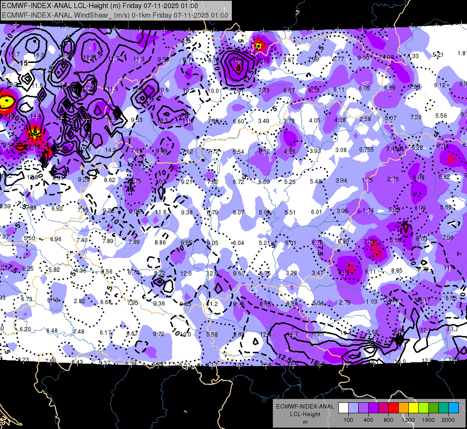The image size is (467, 429).
Task: Click the legend tick label 1600
Action: coord(428,420)
